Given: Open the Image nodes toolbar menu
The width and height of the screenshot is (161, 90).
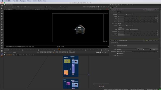Looking at the screenshot, I should pyautogui.click(x=2, y=5).
